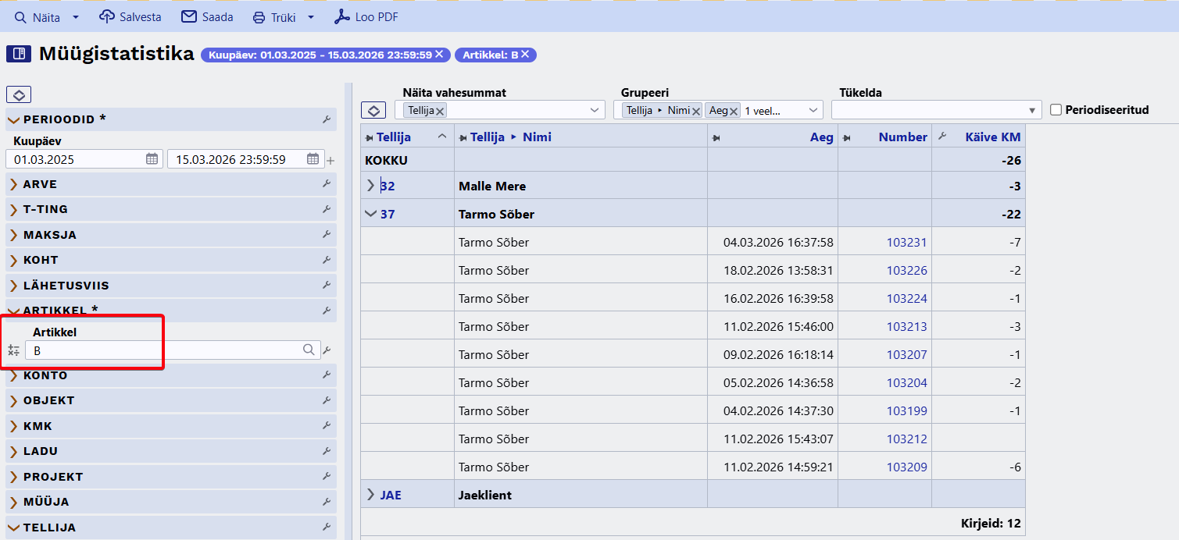Open calendar picker for end date field
Image resolution: width=1179 pixels, height=540 pixels.
click(x=313, y=159)
